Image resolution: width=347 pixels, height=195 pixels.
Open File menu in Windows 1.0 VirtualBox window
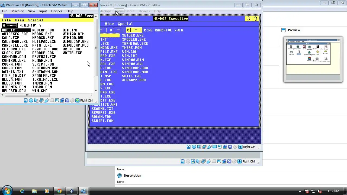tap(5, 11)
